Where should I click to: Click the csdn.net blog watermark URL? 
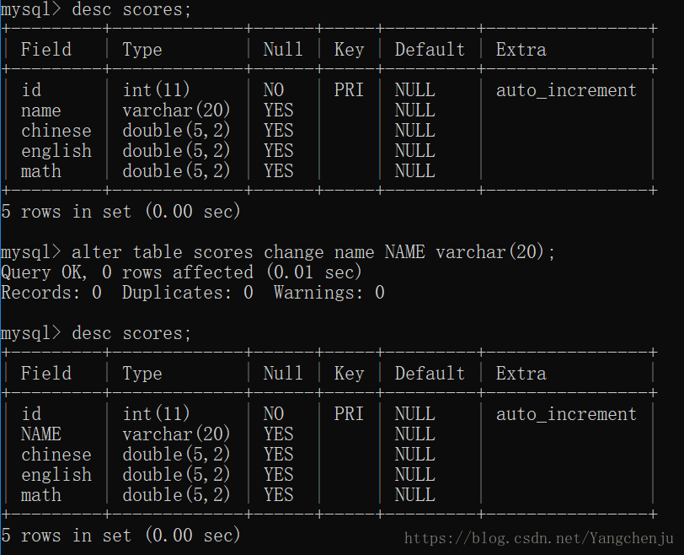pos(538,538)
